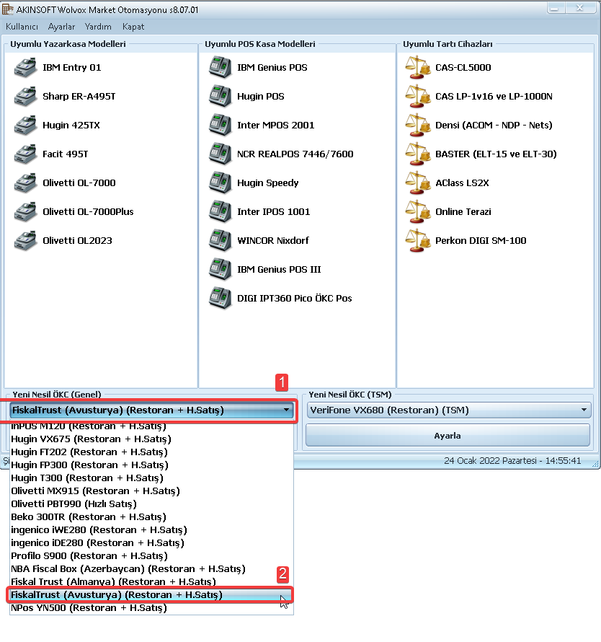The width and height of the screenshot is (601, 642).
Task: Click the Perkon DIGI SM-100 scale icon
Action: pos(418,241)
